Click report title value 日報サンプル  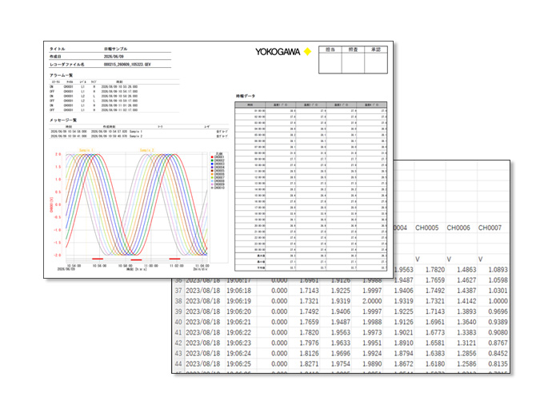(115, 49)
